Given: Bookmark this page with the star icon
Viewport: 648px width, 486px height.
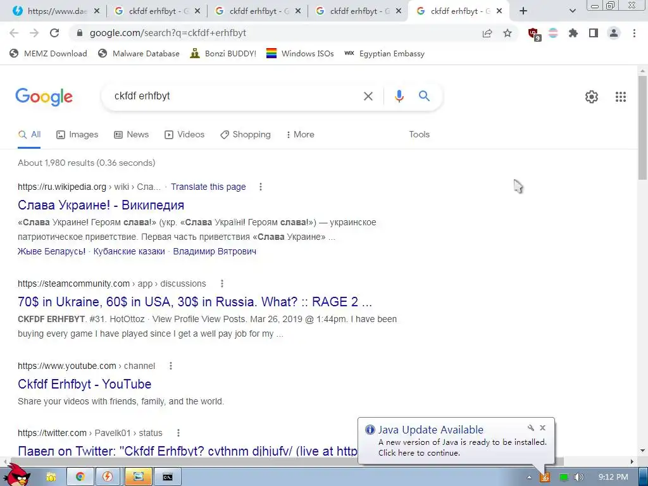Looking at the screenshot, I should pos(508,33).
